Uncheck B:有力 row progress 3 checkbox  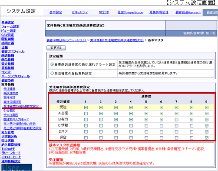[x=116, y=120]
